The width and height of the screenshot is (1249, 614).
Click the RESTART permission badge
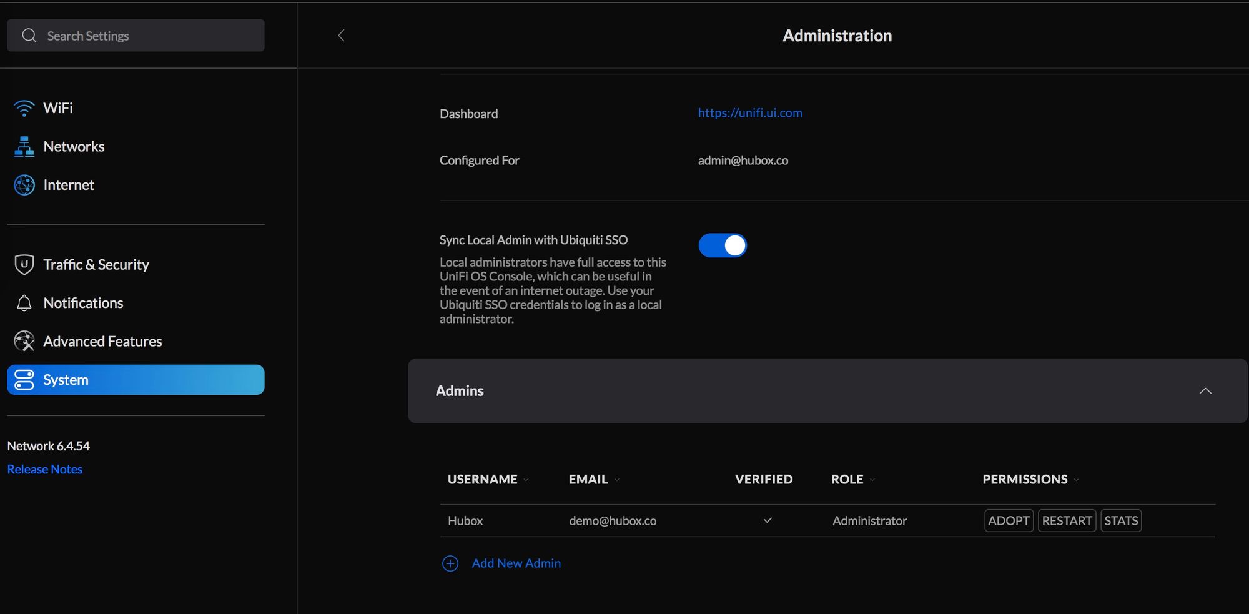(x=1067, y=521)
